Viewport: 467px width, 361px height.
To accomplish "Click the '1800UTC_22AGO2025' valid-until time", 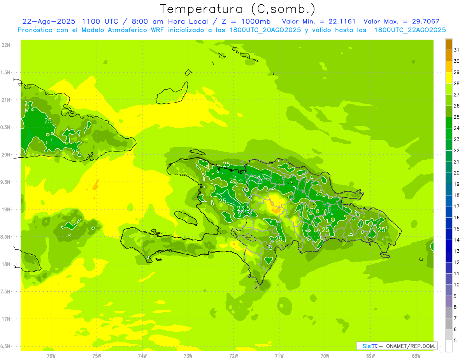I will [x=410, y=30].
